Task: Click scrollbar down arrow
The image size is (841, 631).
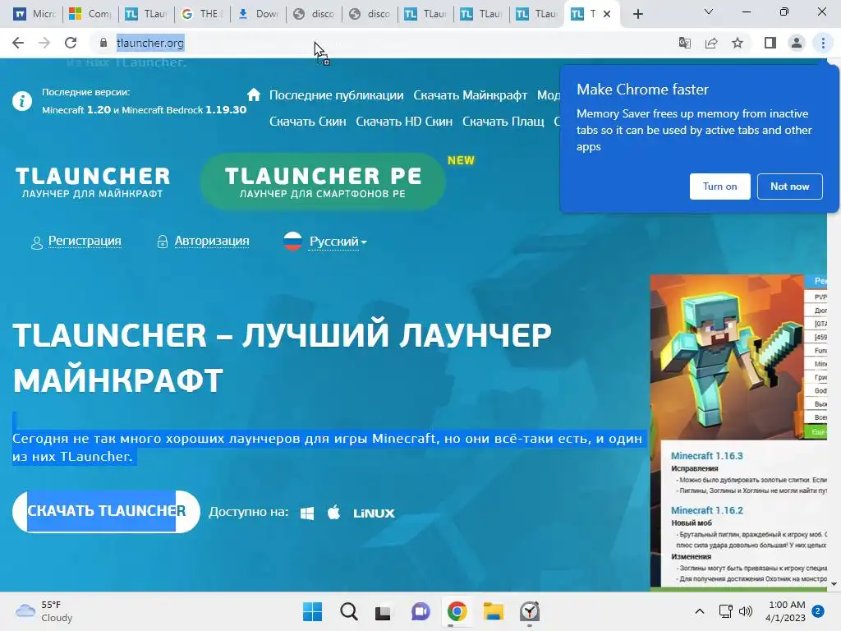Action: (834, 584)
